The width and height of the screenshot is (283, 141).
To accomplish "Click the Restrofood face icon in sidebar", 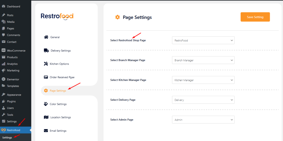I will coord(3,130).
